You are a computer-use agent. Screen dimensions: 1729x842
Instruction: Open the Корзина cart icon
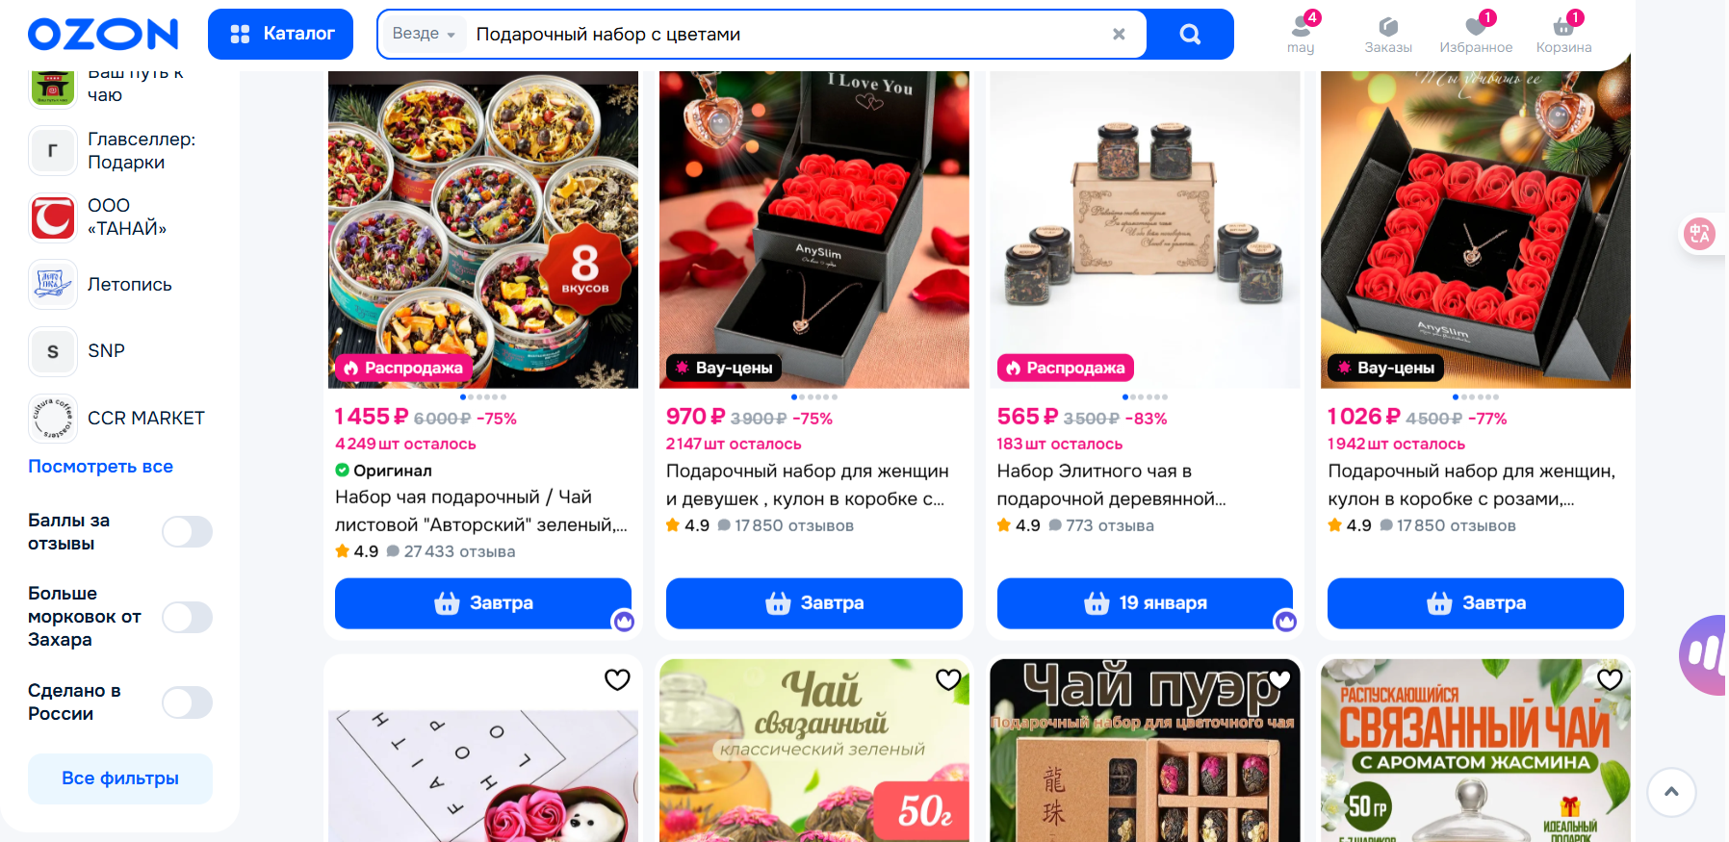[x=1563, y=33]
